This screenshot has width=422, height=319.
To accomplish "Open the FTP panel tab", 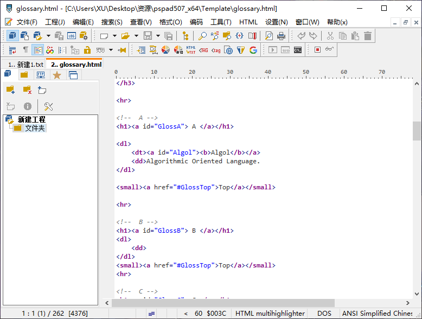I will tap(41, 75).
